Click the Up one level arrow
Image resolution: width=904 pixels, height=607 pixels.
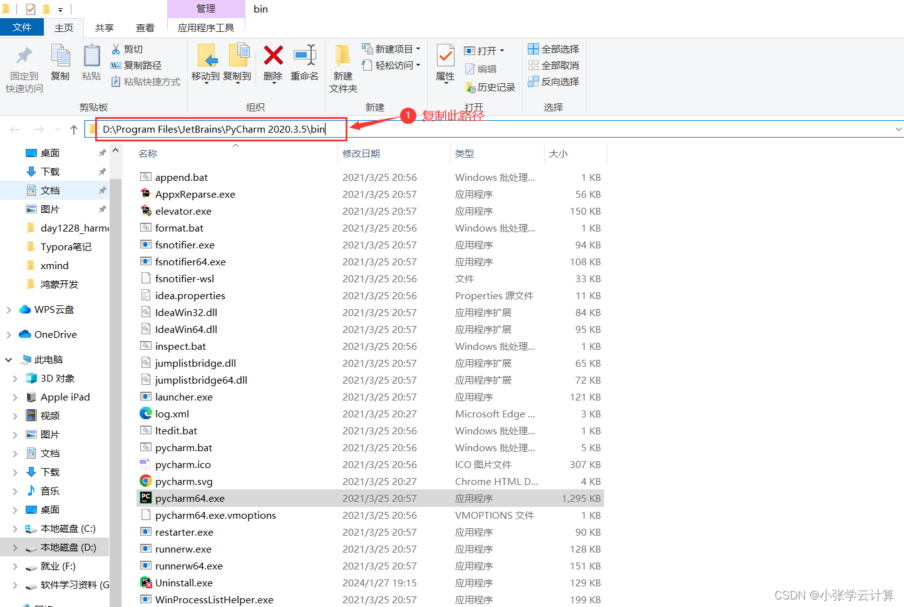point(74,130)
